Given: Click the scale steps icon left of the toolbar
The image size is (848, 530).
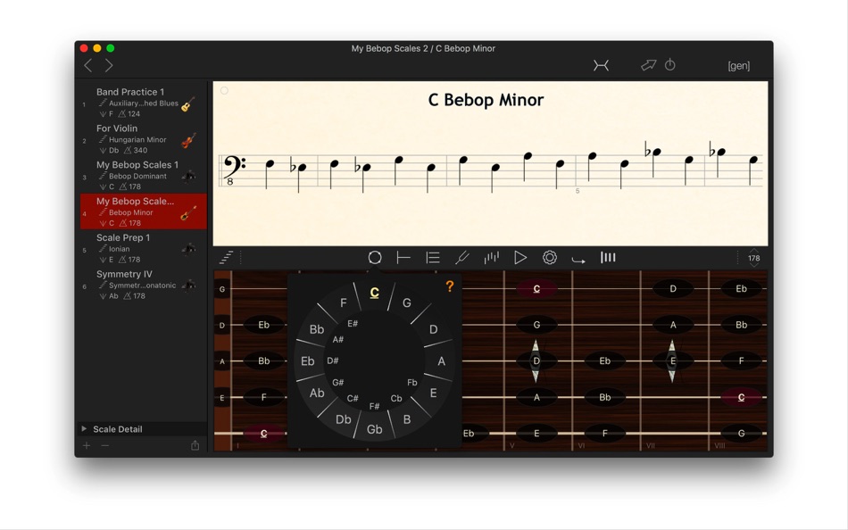Looking at the screenshot, I should [226, 258].
